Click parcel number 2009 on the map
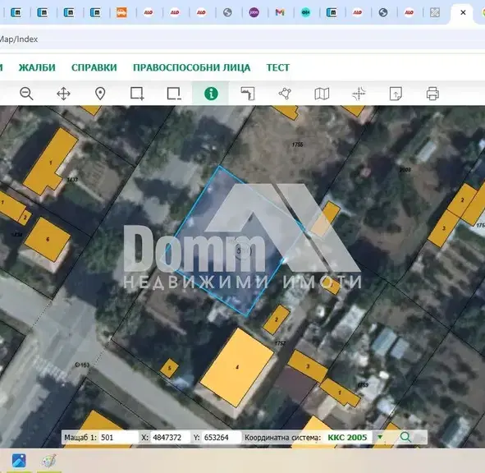 (x=405, y=169)
